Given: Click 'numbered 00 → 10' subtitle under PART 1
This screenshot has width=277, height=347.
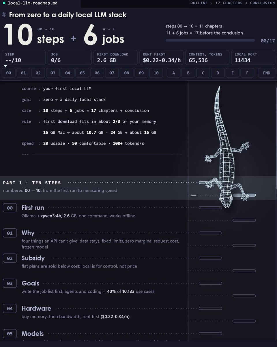Looking at the screenshot, I should [x=60, y=190].
